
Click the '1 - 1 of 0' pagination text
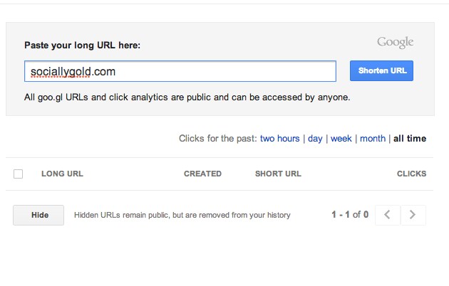[350, 215]
